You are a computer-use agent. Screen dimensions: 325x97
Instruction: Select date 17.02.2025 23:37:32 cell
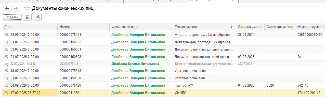click(25, 93)
